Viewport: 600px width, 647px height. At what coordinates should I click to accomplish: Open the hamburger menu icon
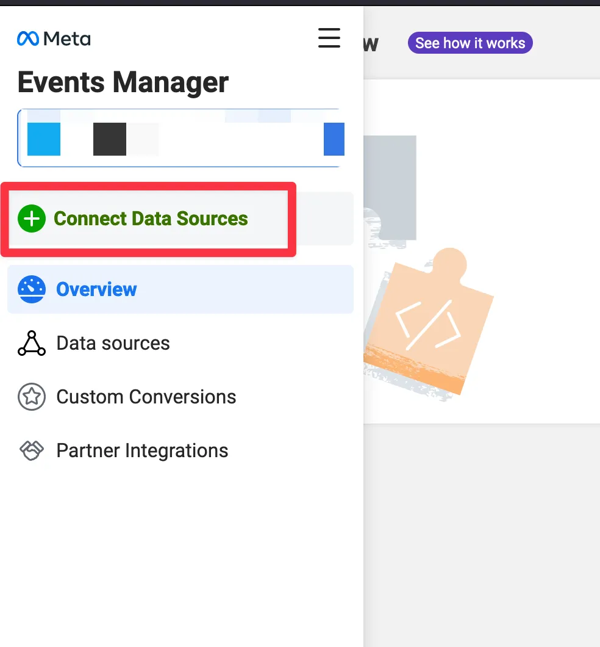pyautogui.click(x=329, y=38)
